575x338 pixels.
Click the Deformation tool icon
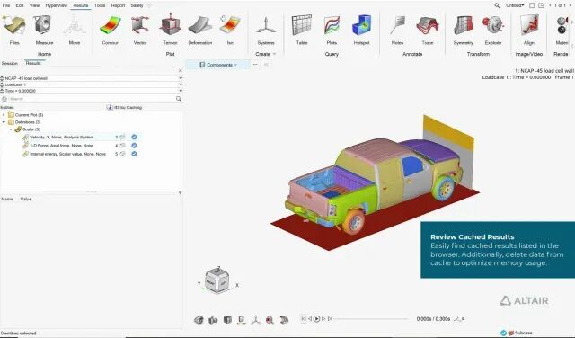[x=200, y=25]
